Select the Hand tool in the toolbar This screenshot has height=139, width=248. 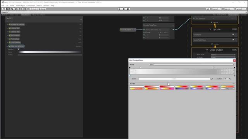click(x=4, y=9)
